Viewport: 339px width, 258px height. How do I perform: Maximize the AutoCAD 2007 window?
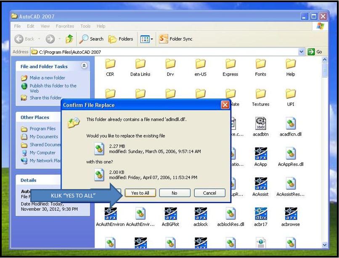coord(314,16)
